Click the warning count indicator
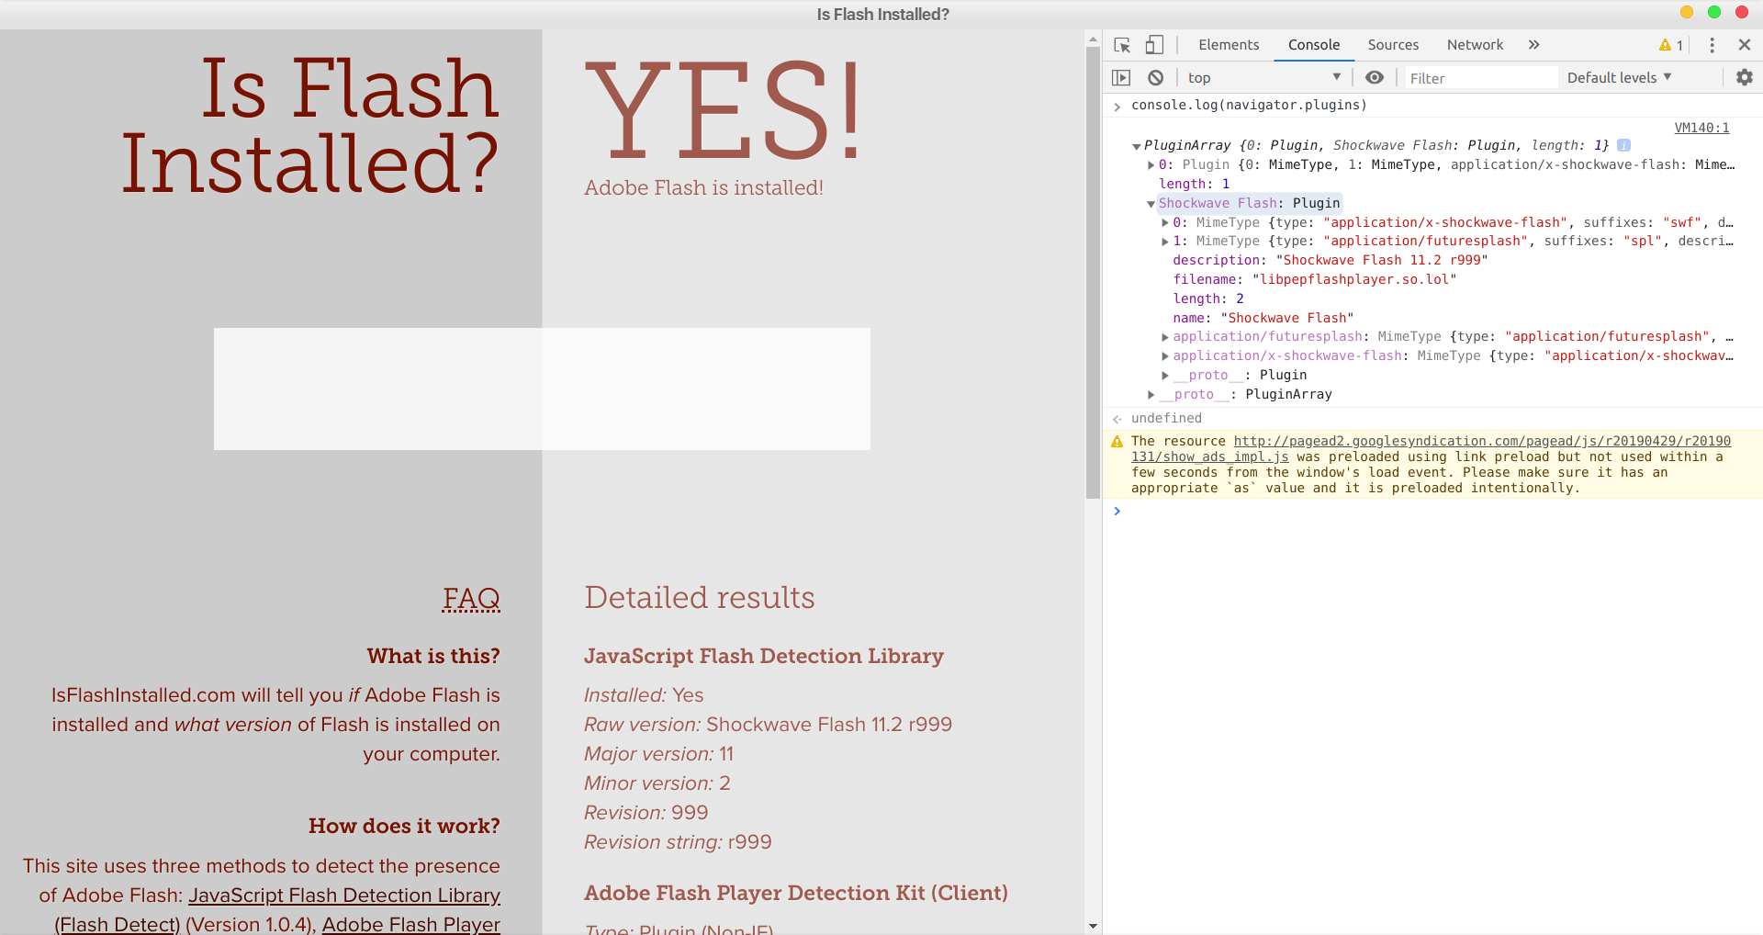 pos(1671,45)
